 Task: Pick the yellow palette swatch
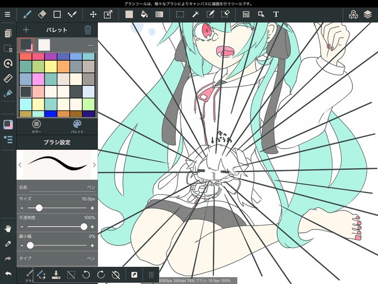click(51, 67)
